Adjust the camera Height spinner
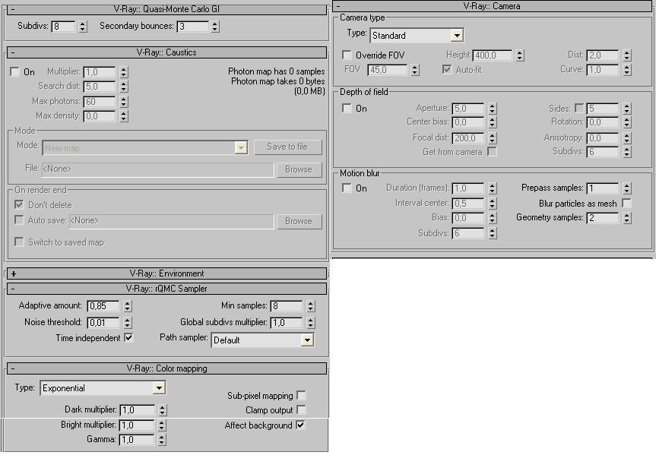Screen dimensions: 656x471 point(520,55)
